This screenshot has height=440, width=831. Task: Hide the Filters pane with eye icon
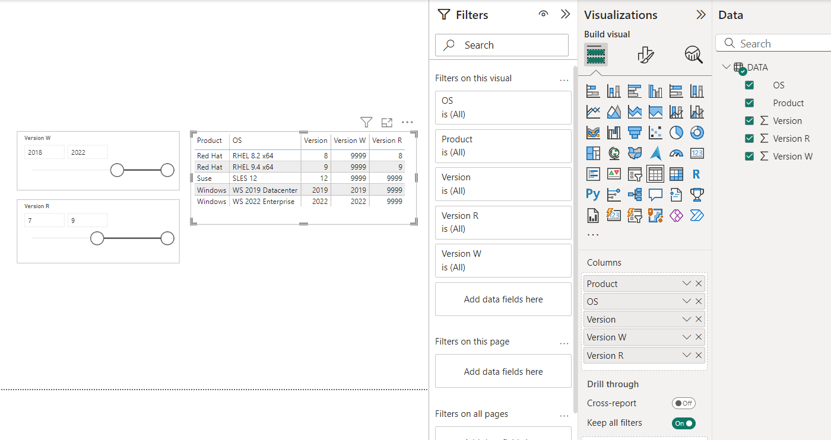coord(543,14)
